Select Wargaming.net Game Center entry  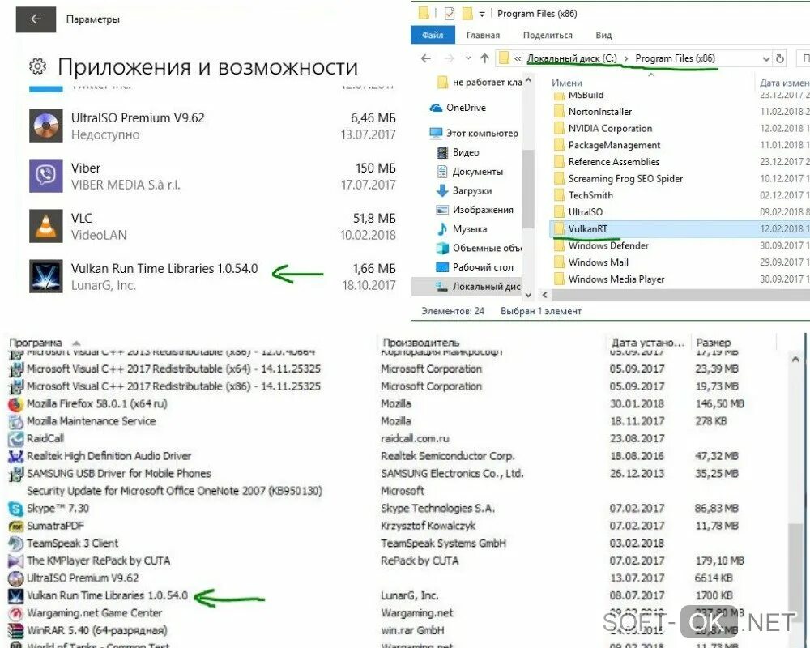[85, 613]
